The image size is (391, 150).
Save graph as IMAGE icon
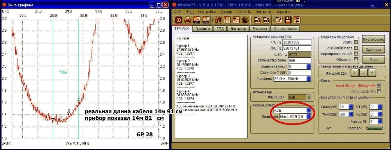coord(206,20)
